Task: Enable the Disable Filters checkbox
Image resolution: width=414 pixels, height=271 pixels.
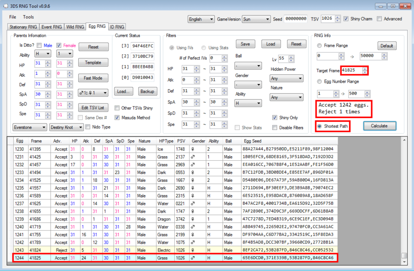Action: coord(275,128)
